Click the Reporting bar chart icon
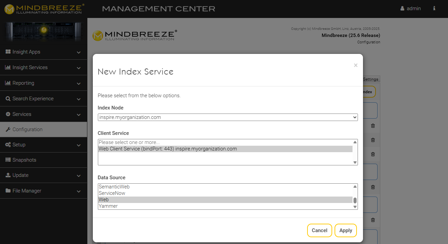Viewport: 448px width, 244px height. (x=8, y=83)
